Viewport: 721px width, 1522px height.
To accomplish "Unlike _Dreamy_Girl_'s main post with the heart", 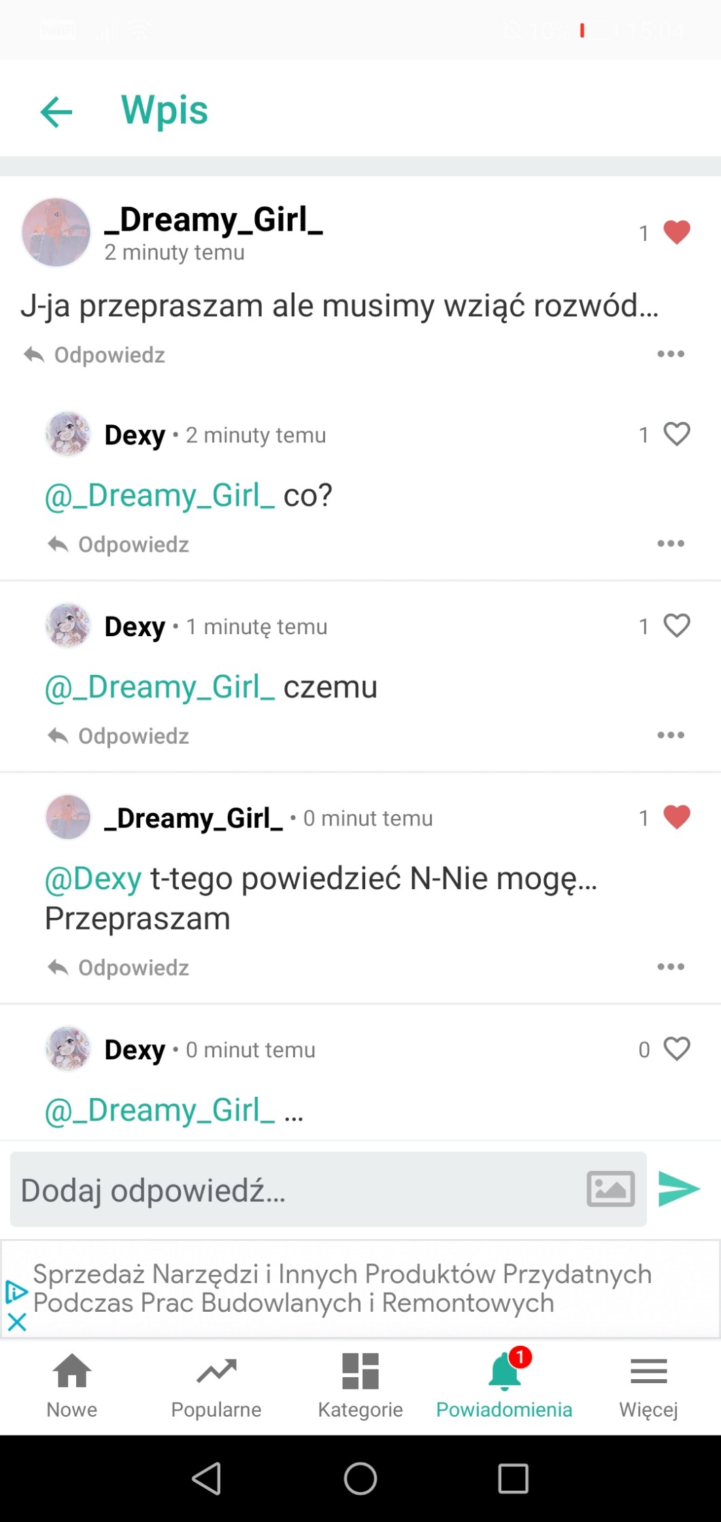I will 676,233.
